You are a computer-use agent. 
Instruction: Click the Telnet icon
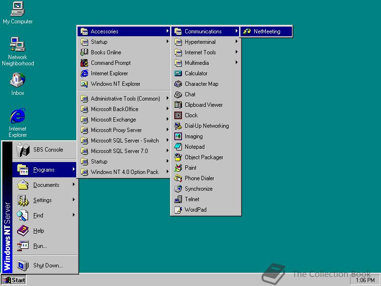178,199
